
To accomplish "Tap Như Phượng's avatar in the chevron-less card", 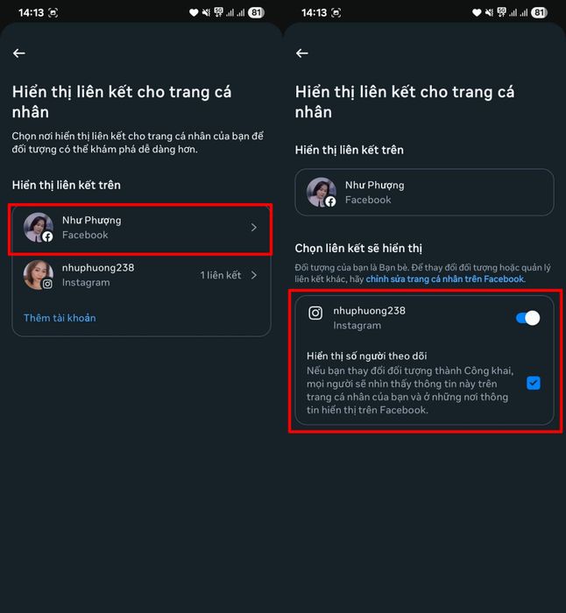I will tap(321, 192).
